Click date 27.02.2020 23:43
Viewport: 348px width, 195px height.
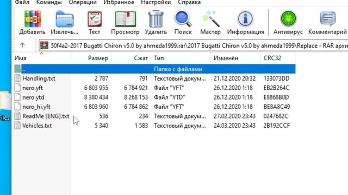pyautogui.click(x=234, y=116)
